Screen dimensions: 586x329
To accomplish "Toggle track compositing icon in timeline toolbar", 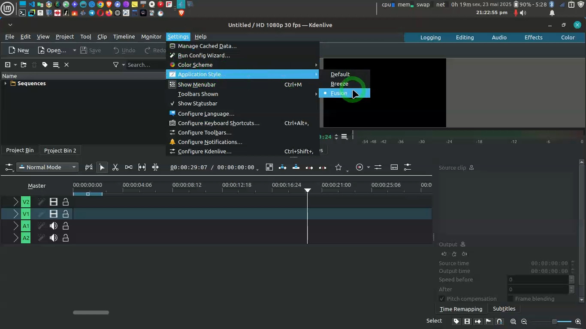I will (x=269, y=167).
